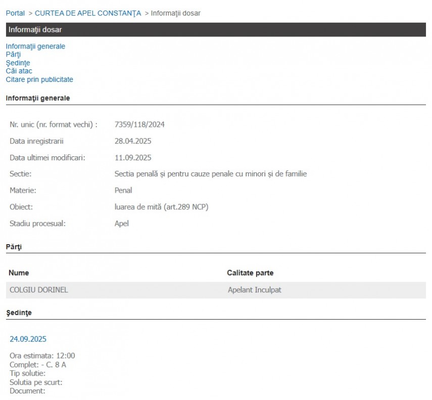Click the Informații generale section heading
432x400 pixels.
(38, 98)
